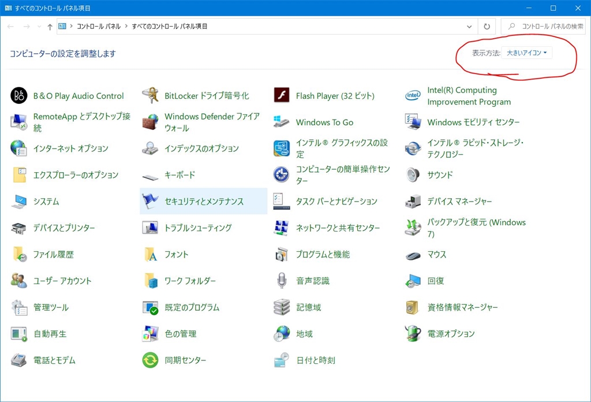Click the コントロール パネルの検索 search box
Viewport: 591px width, 402px height.
(x=543, y=27)
